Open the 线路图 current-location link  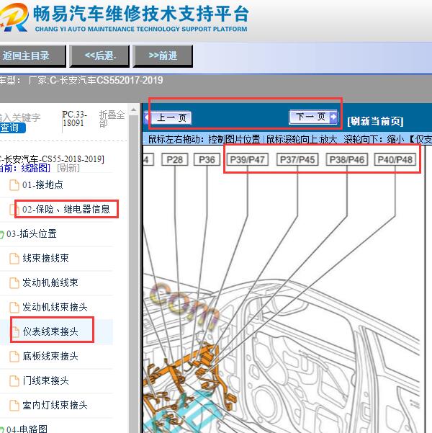[x=35, y=168]
